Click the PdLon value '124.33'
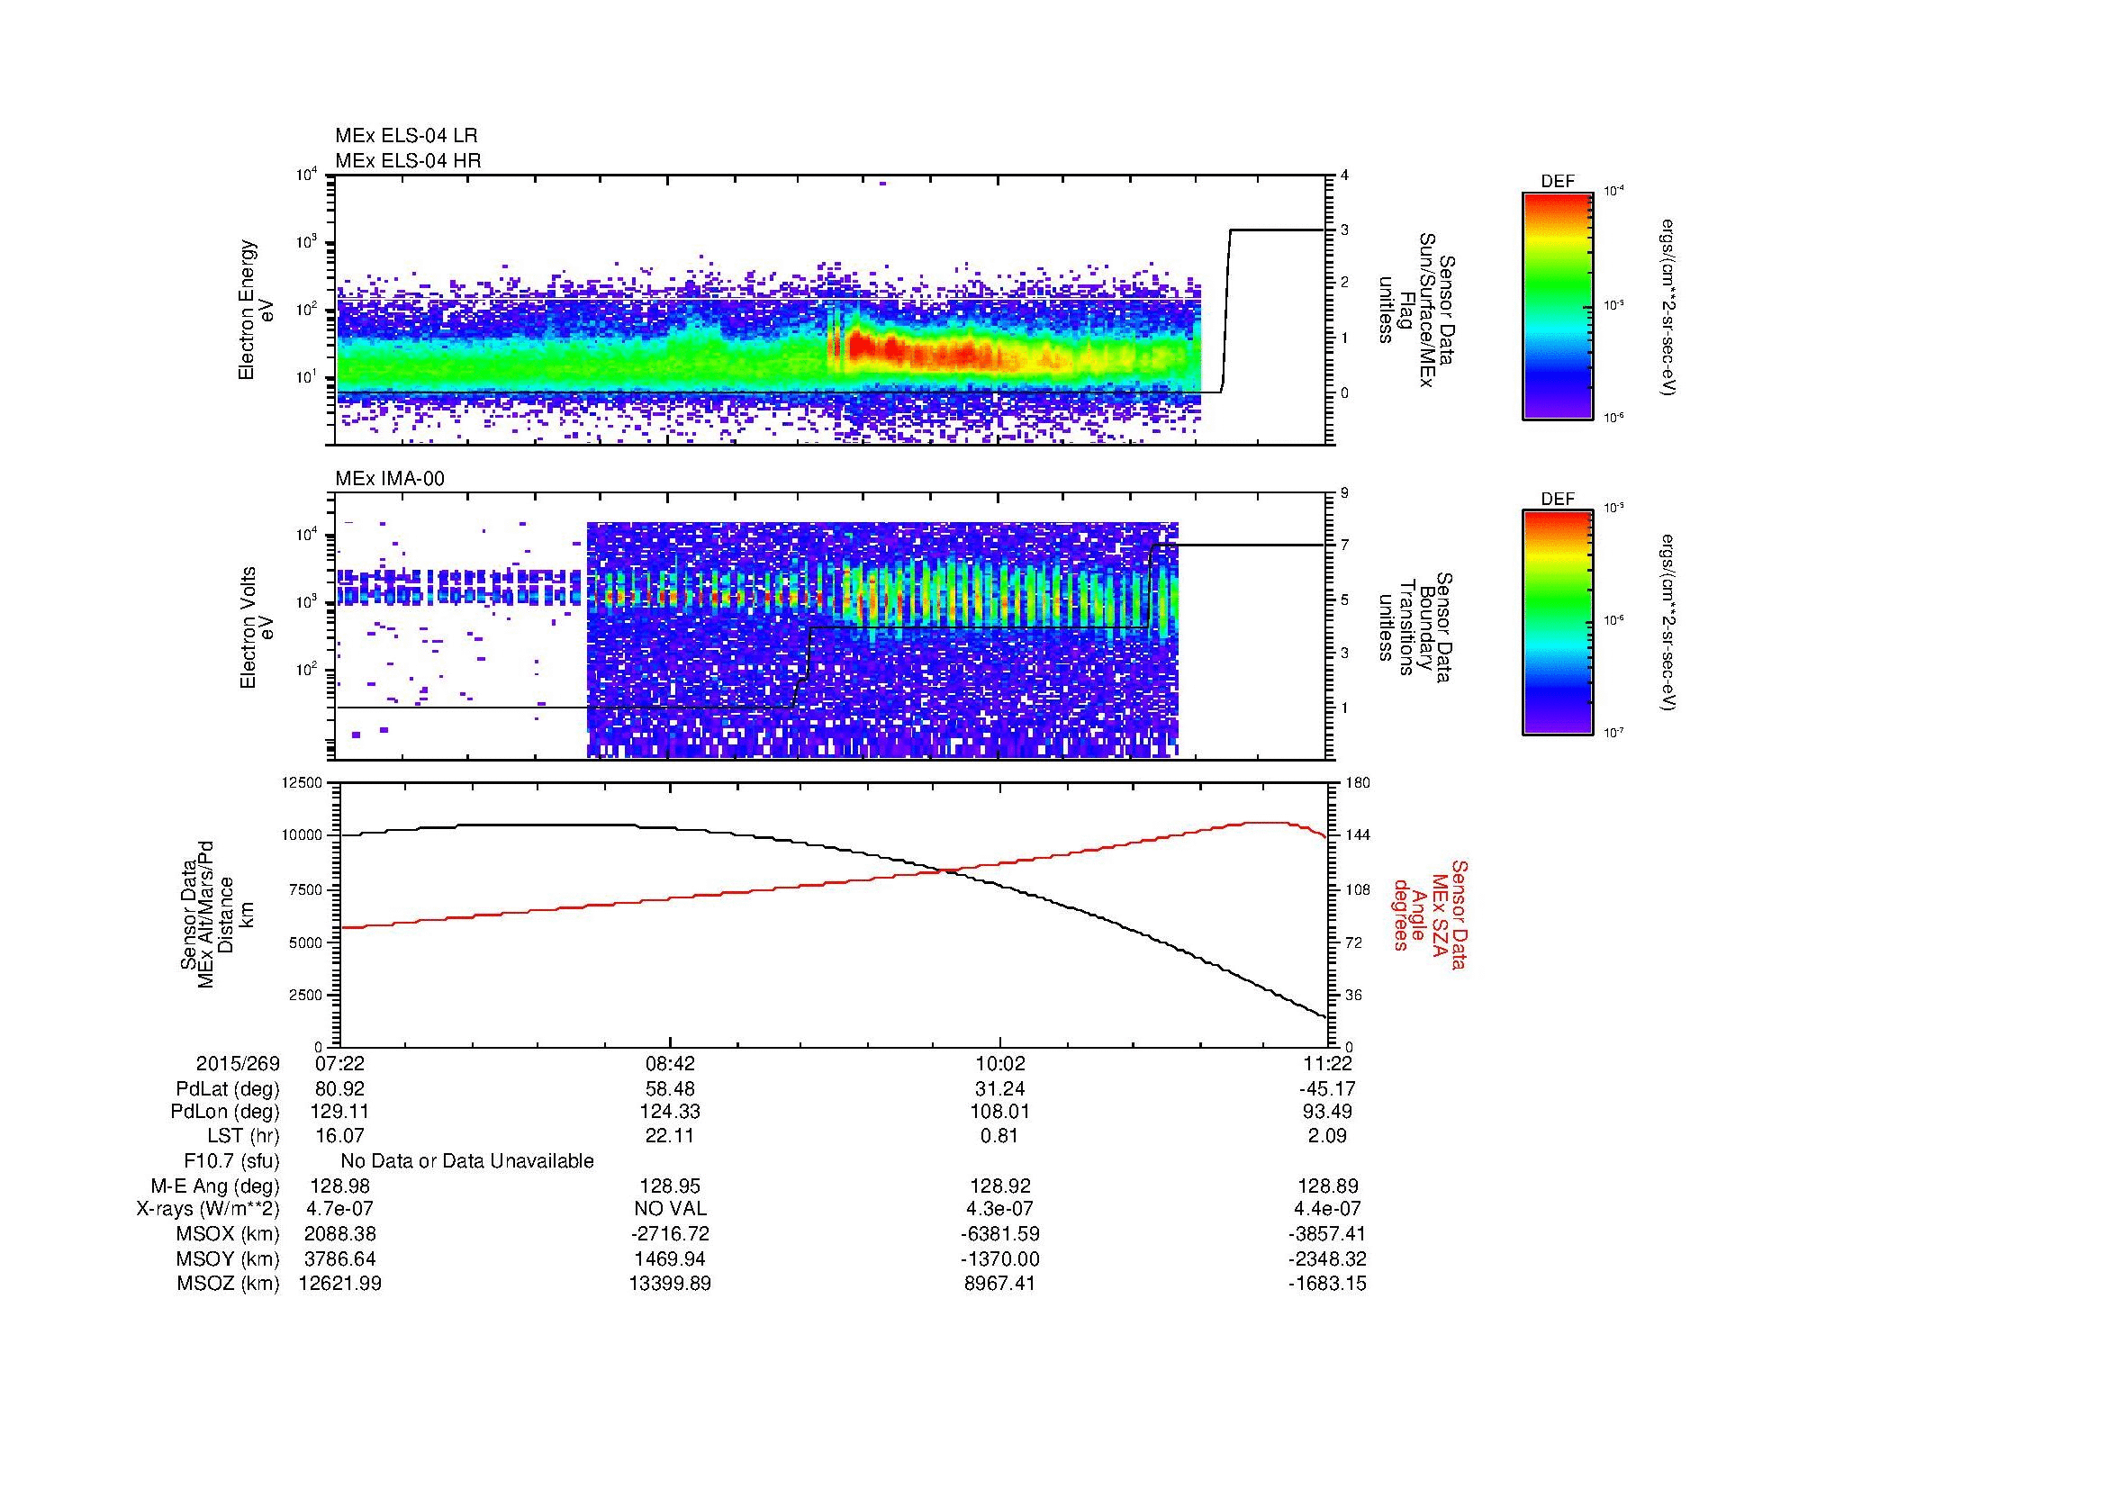Image resolution: width=2106 pixels, height=1488 pixels. [x=671, y=1111]
